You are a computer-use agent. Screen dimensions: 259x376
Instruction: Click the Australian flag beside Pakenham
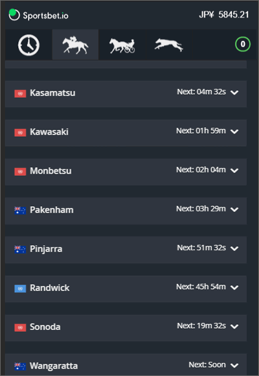20,211
